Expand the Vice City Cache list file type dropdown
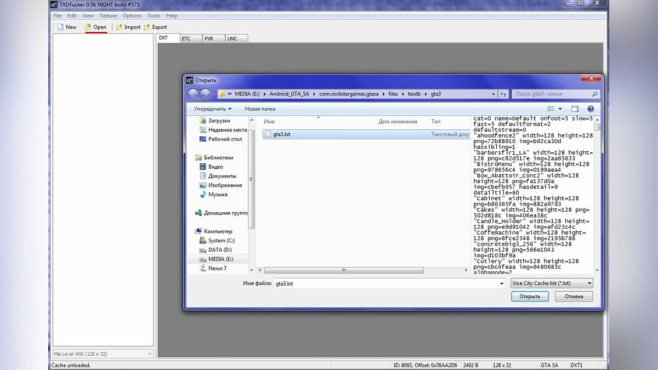 pyautogui.click(x=551, y=283)
